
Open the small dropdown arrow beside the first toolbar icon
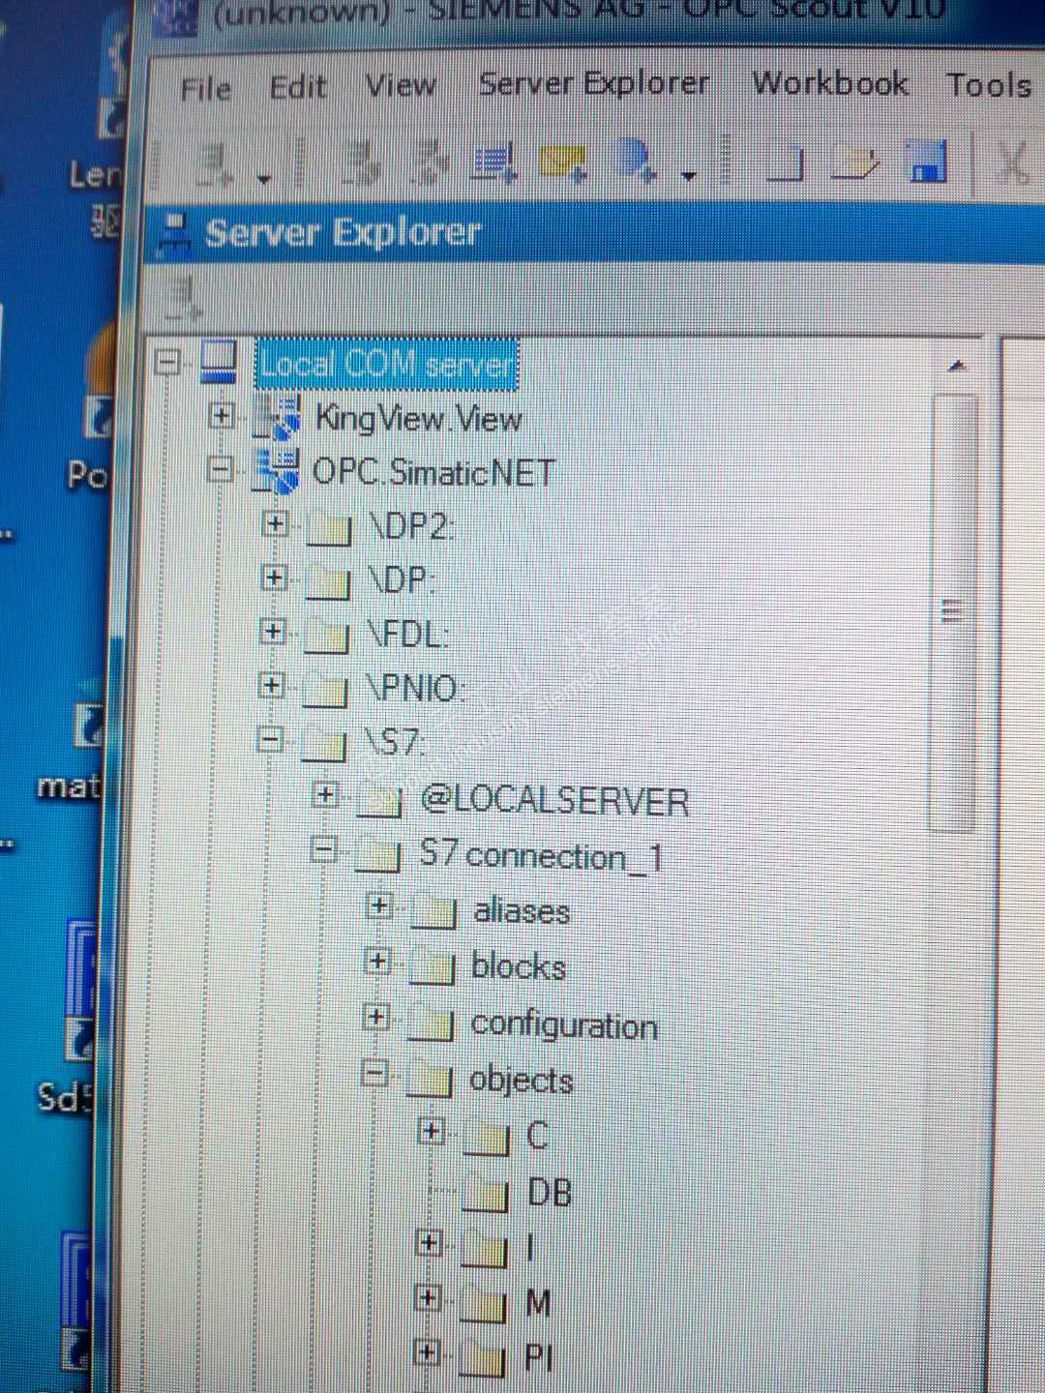tap(263, 178)
